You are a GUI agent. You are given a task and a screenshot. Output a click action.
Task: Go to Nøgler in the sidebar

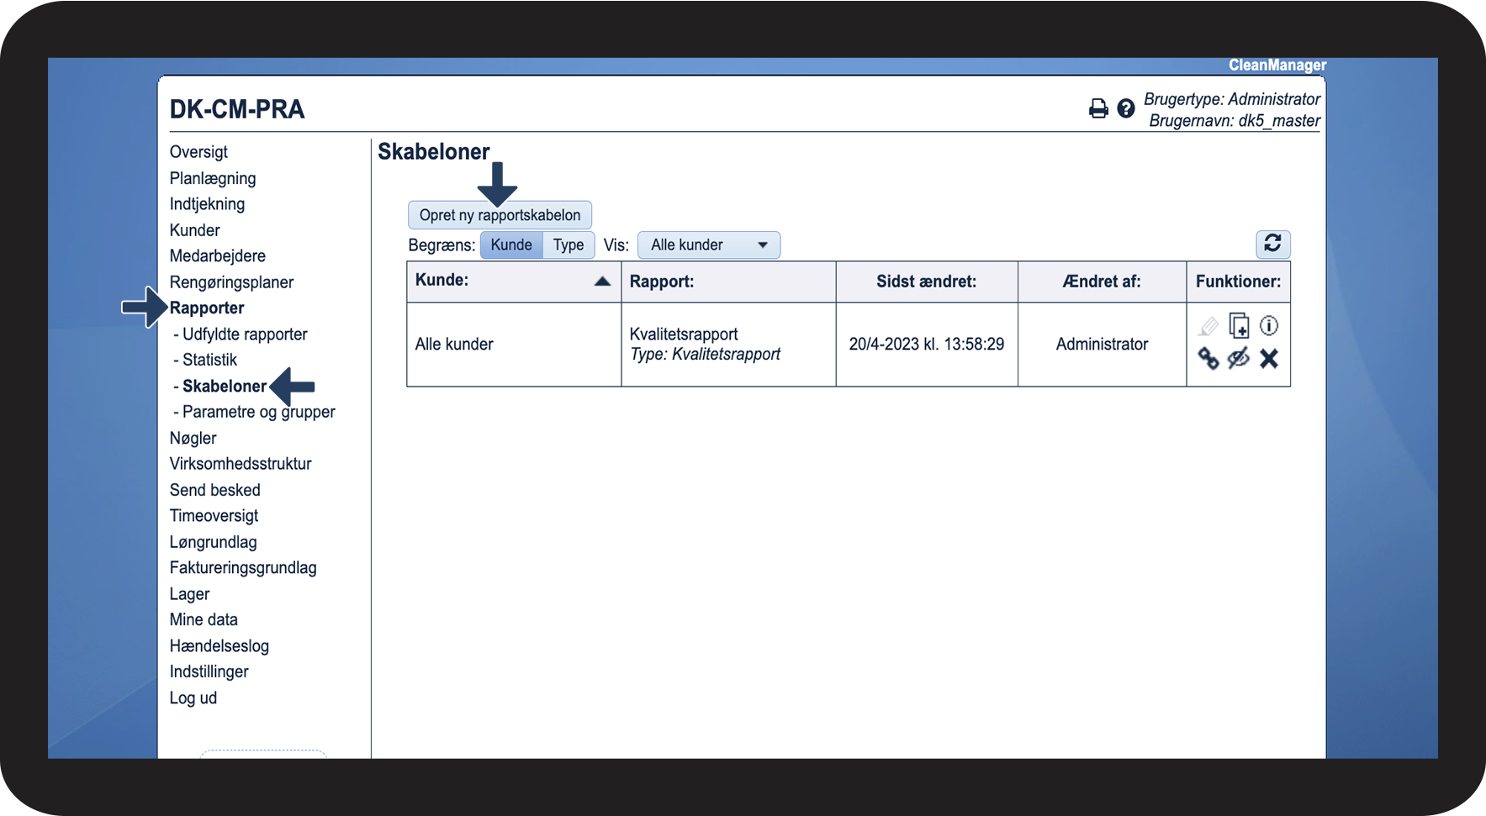(x=193, y=439)
